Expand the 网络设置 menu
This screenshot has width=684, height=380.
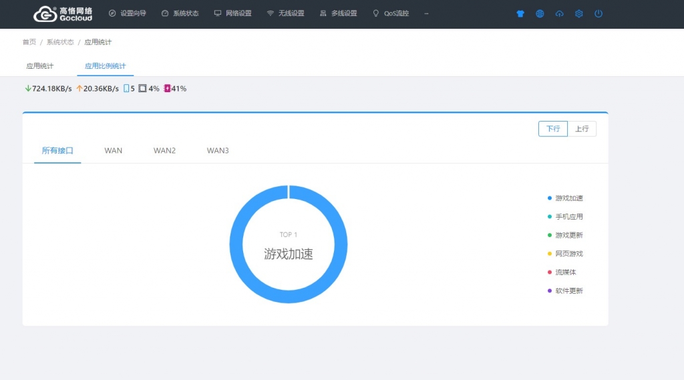232,13
